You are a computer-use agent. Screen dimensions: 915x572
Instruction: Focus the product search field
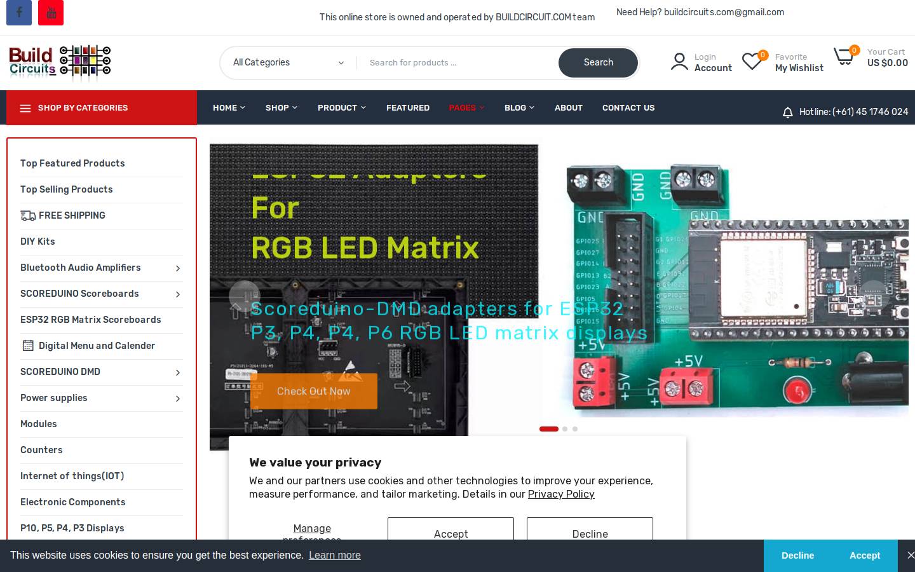tap(457, 62)
